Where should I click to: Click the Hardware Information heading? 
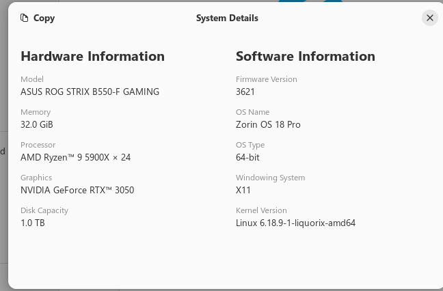[x=92, y=57]
